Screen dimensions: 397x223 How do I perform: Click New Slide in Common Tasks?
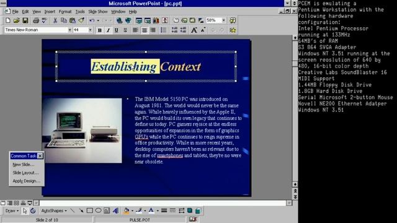tap(24, 165)
